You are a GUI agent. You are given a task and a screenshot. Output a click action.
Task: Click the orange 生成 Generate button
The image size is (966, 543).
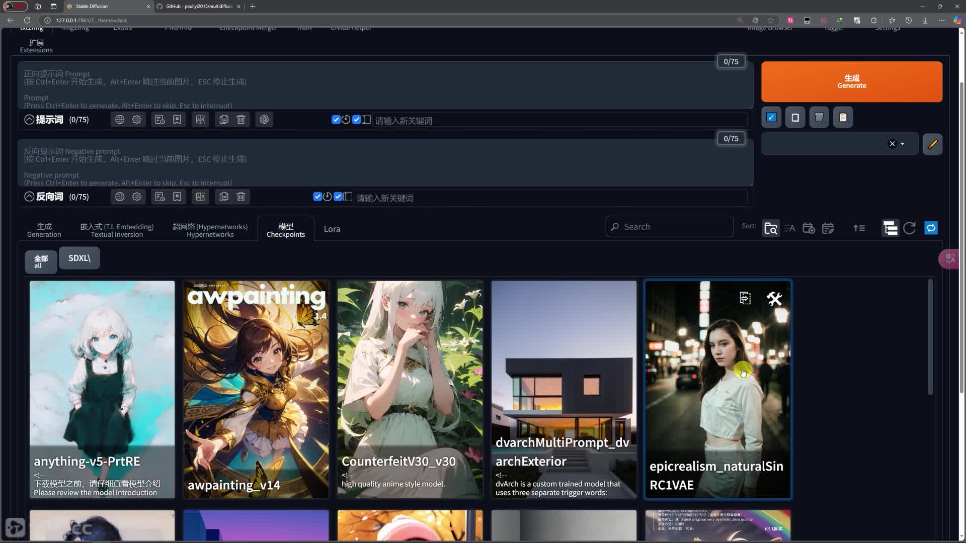tap(851, 81)
